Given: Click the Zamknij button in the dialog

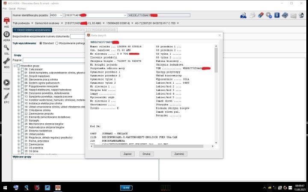Looking at the screenshot, I should (179, 154).
